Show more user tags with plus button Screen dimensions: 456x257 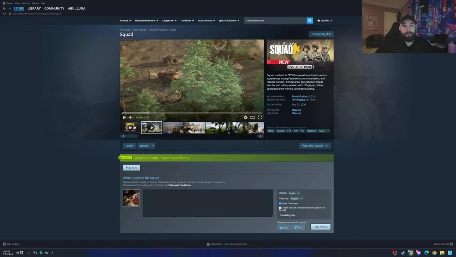coord(328,131)
